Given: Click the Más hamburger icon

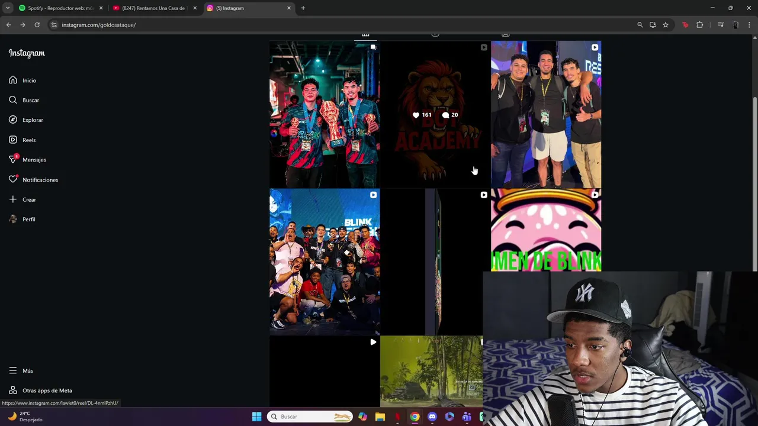Looking at the screenshot, I should pos(13,370).
